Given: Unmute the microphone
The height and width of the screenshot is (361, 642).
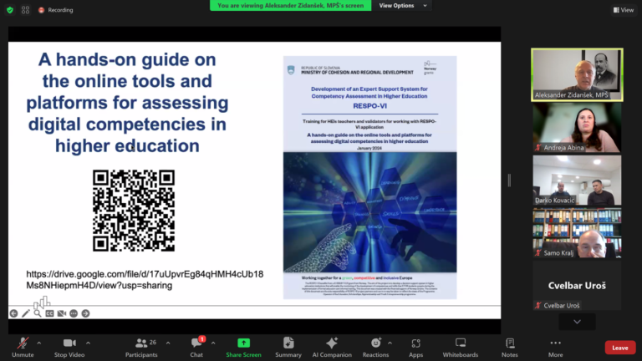Looking at the screenshot, I should [23, 343].
